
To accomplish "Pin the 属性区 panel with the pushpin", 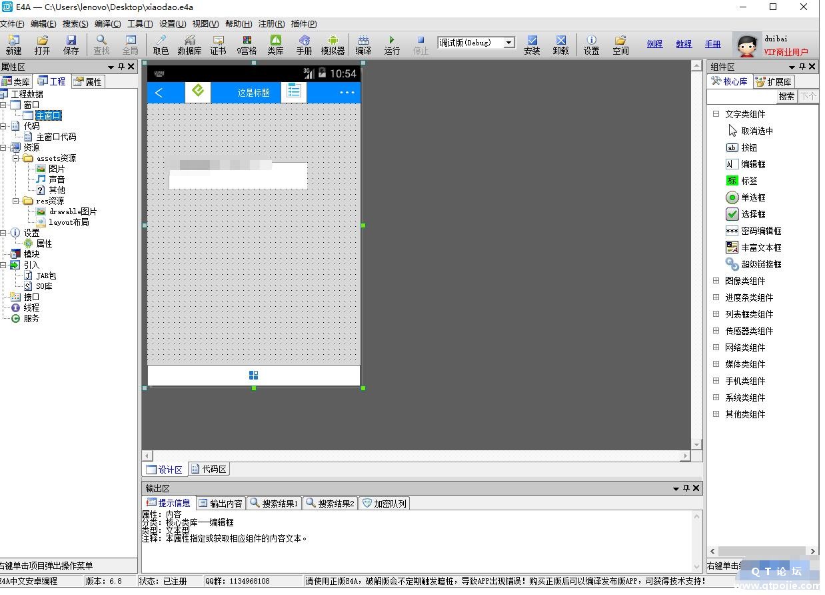I will tap(121, 67).
